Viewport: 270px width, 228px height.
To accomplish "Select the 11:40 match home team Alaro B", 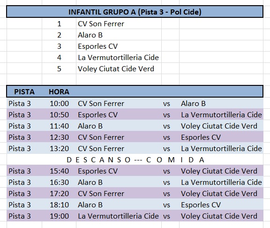I will pos(90,126).
